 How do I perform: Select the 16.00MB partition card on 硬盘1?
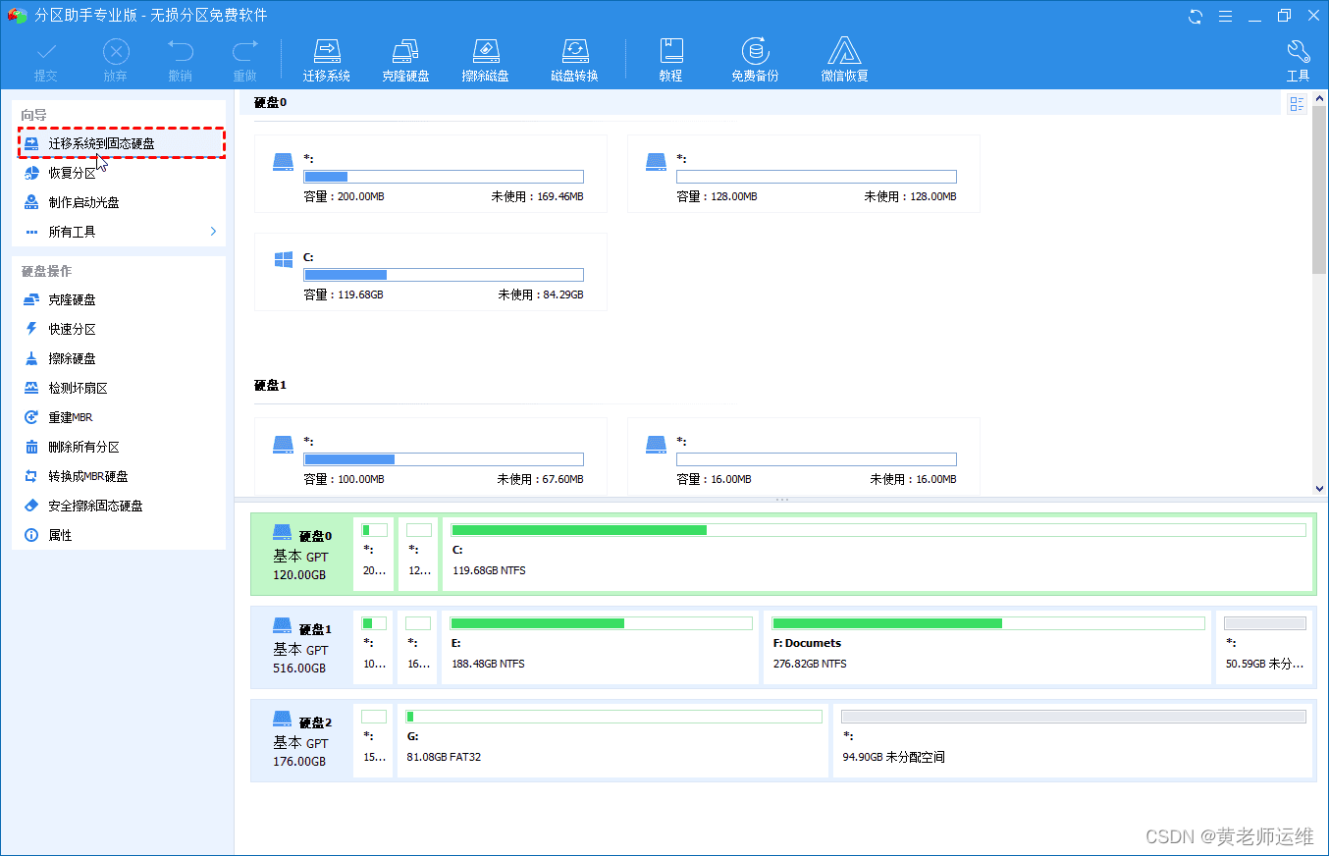tap(803, 456)
